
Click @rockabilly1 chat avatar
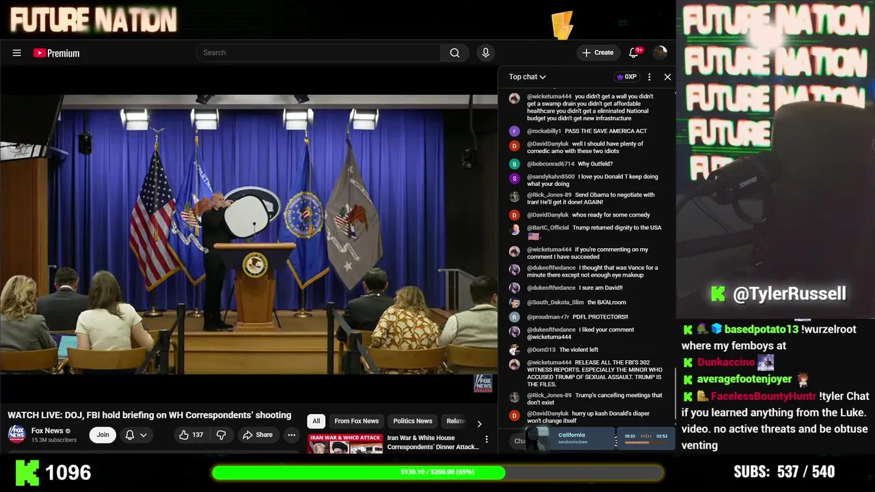(x=514, y=131)
